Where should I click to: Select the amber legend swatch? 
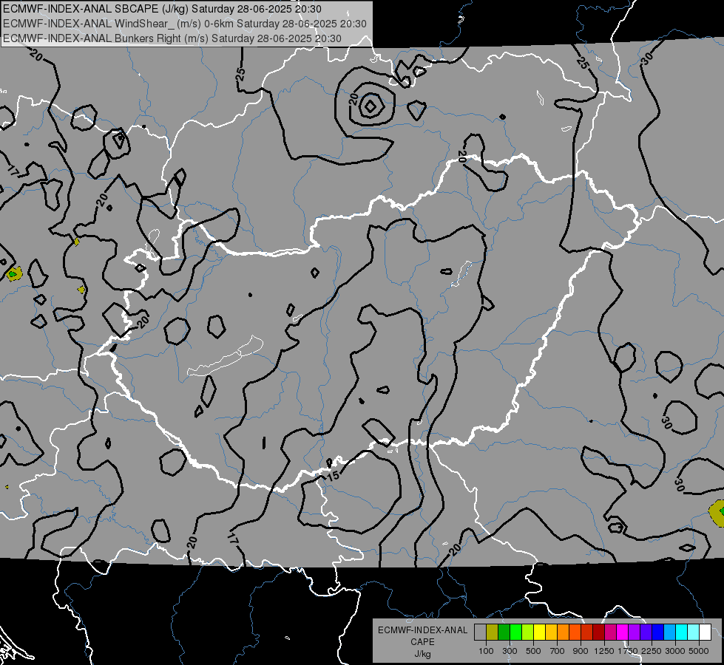(552, 632)
